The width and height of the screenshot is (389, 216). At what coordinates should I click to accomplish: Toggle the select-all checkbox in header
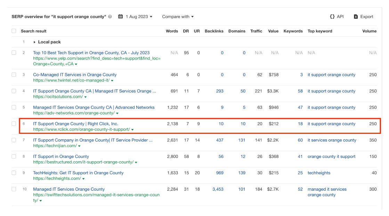pyautogui.click(x=14, y=31)
